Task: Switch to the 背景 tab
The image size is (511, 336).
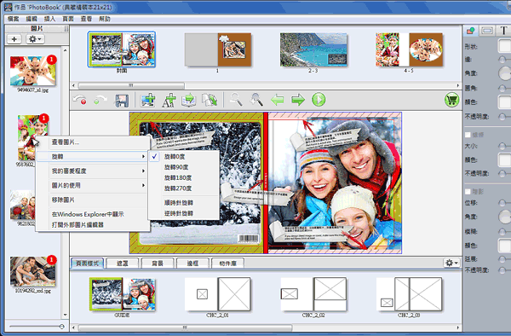Action: 158,263
